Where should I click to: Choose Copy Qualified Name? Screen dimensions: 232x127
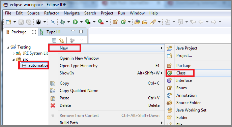click(106, 91)
